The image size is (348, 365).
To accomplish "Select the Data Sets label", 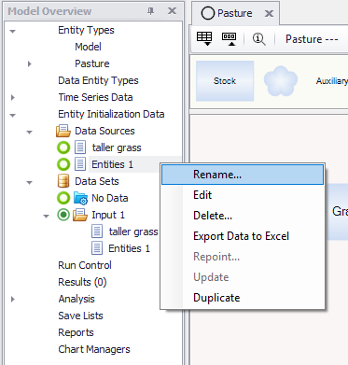I will click(x=97, y=181).
